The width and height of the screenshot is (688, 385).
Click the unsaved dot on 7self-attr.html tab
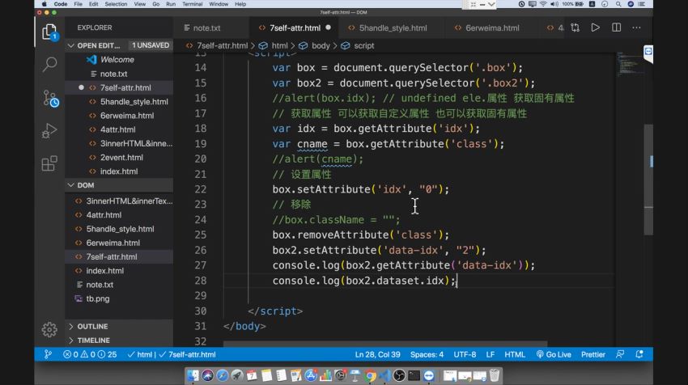(x=328, y=27)
